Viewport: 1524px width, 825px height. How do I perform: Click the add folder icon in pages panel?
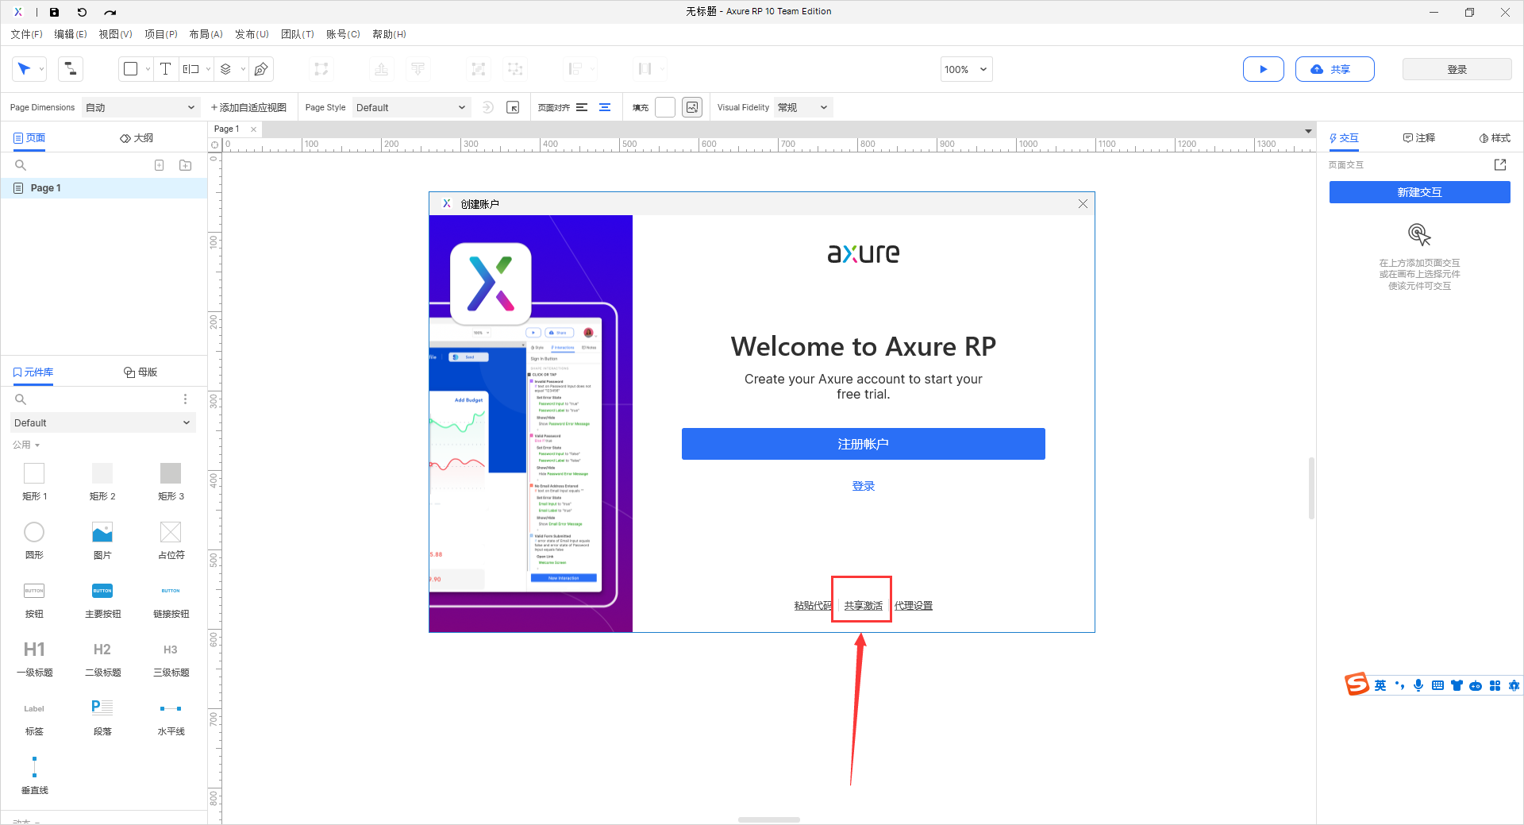click(x=185, y=165)
